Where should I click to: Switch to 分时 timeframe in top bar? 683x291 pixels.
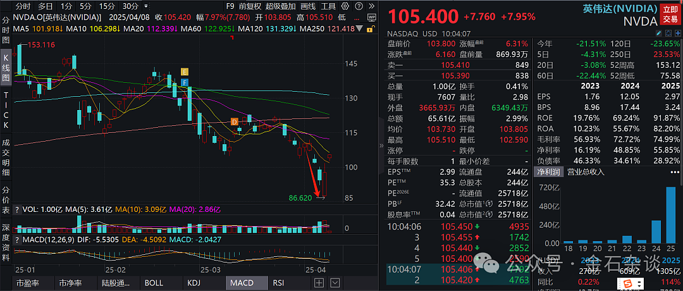pos(23,6)
